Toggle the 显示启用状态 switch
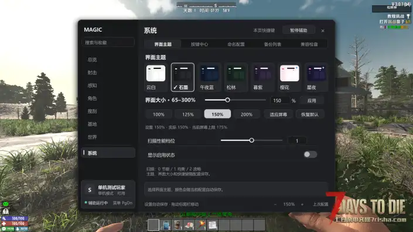This screenshot has width=413, height=232. click(310, 154)
